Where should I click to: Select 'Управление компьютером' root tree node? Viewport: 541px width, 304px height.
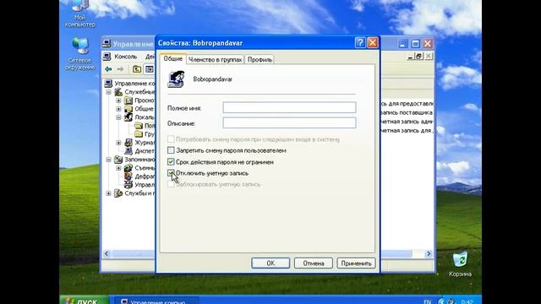coord(134,84)
